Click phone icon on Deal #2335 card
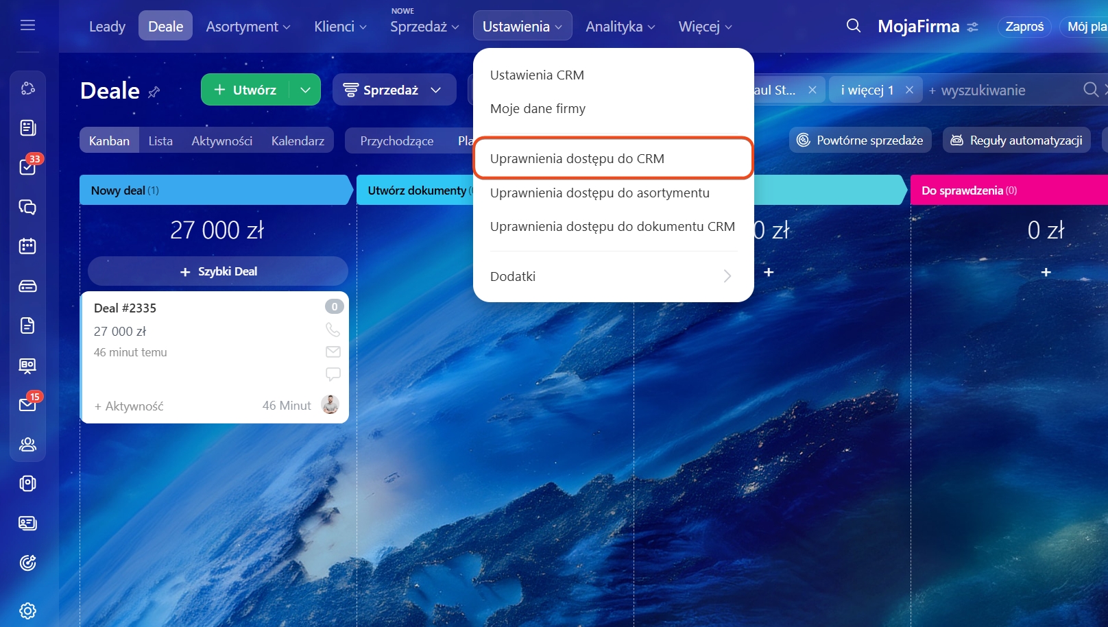The image size is (1108, 627). click(333, 330)
